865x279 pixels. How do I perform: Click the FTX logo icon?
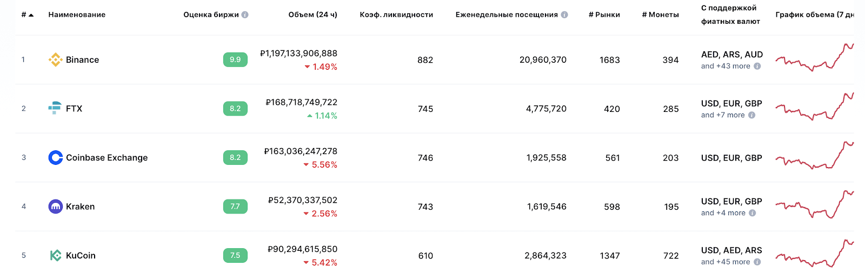[55, 108]
